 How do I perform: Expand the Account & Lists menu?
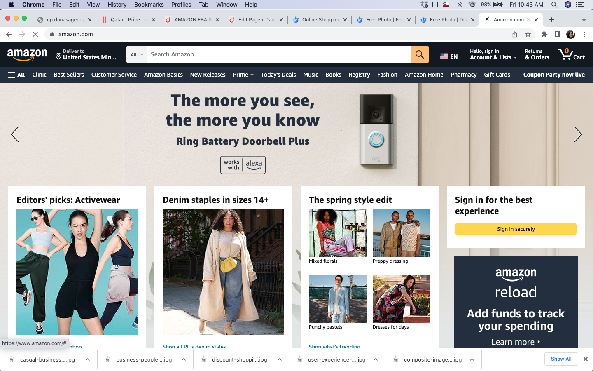pos(493,54)
